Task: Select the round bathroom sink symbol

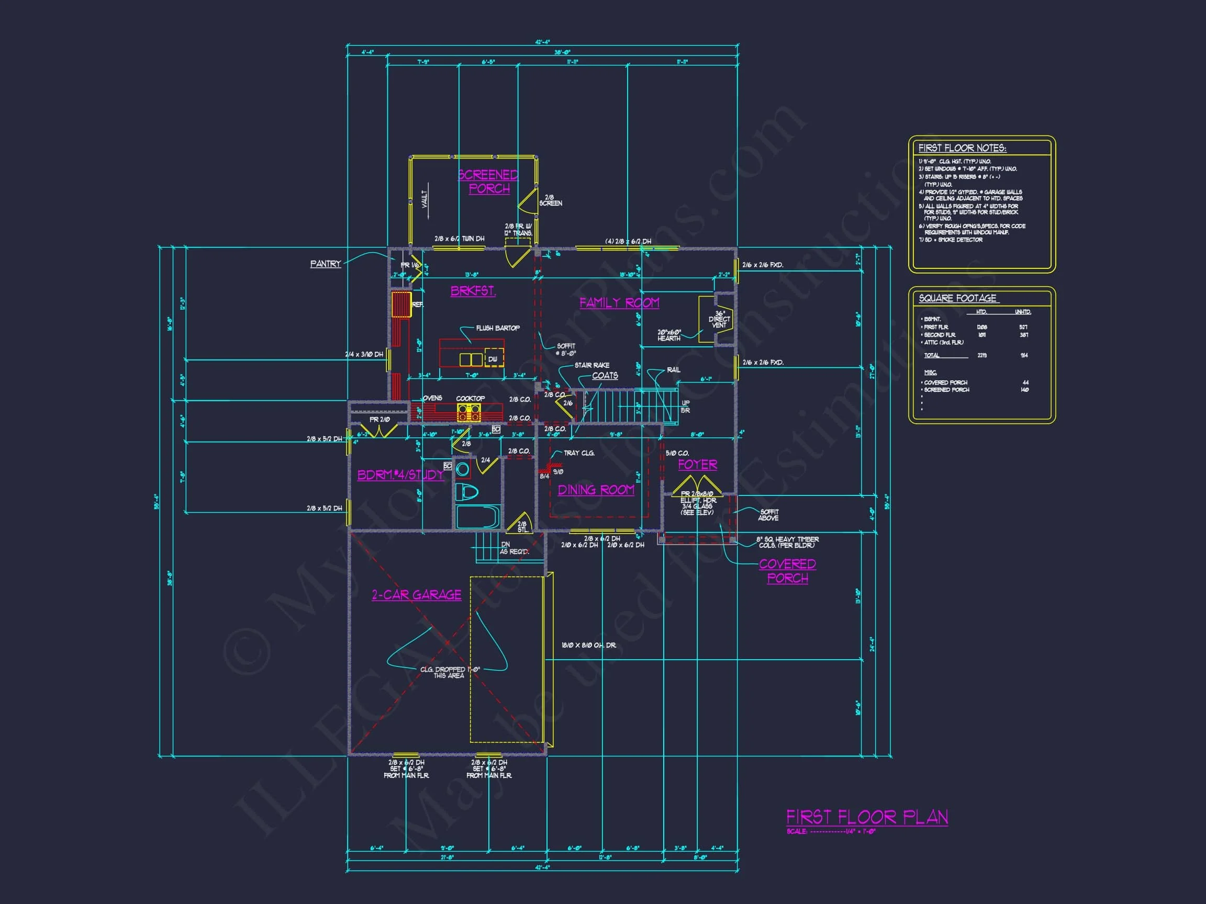Action: coord(462,469)
